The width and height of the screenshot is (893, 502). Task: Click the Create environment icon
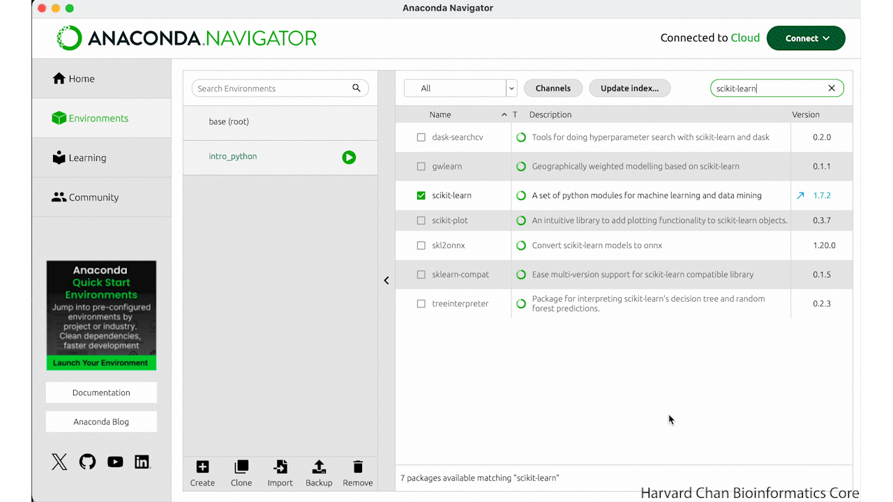click(x=202, y=467)
